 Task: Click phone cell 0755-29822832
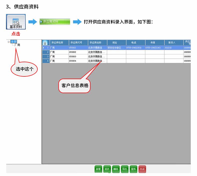click(136, 48)
